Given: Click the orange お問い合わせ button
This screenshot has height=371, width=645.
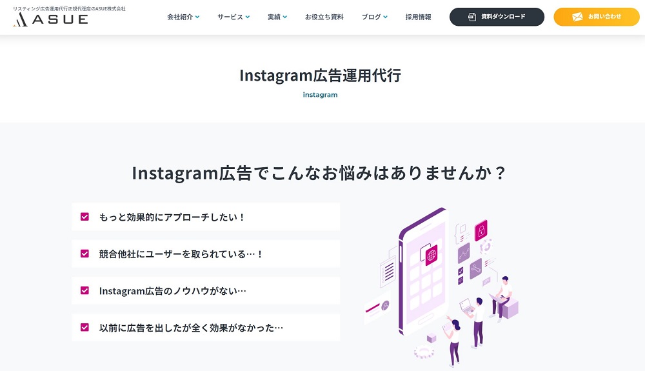Looking at the screenshot, I should coord(597,17).
